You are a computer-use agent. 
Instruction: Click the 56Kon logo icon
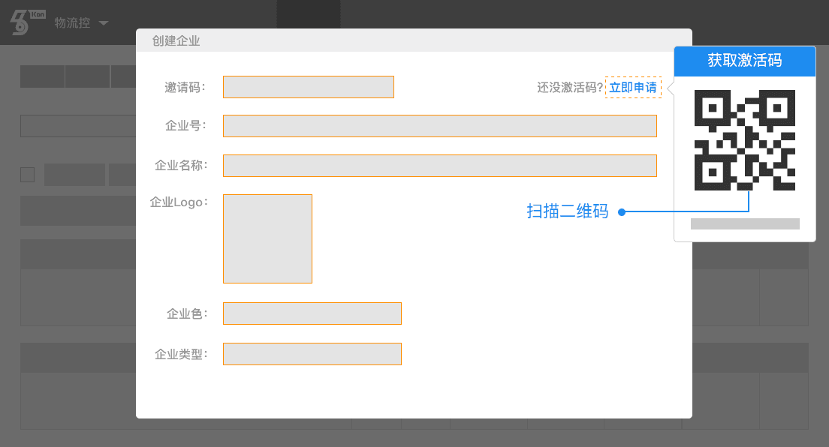[28, 22]
